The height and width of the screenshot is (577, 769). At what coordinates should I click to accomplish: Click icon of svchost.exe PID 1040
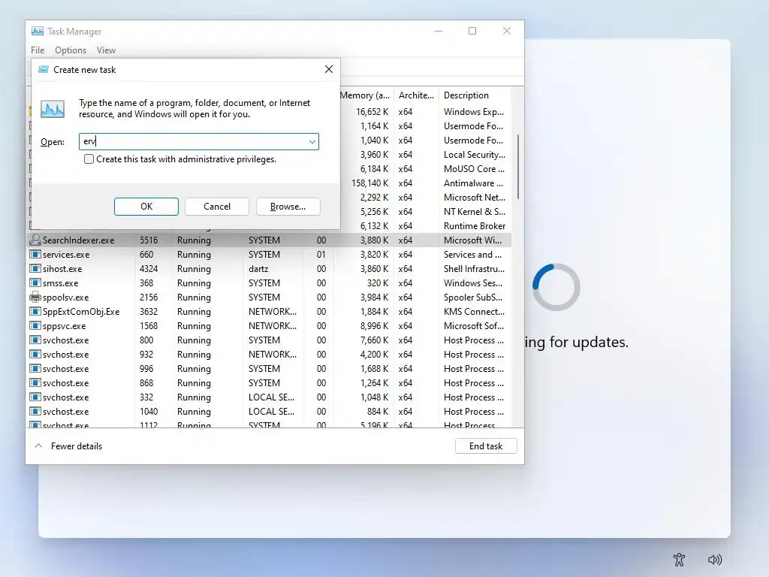coord(35,411)
